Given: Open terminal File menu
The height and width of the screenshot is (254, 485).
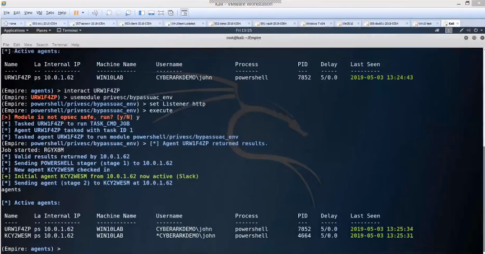Looking at the screenshot, I should (x=6, y=44).
